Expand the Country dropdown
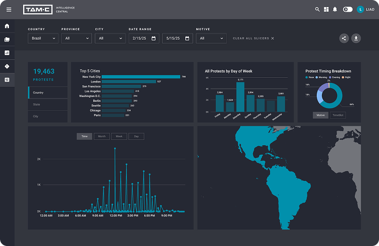This screenshot has width=379, height=246. [43, 38]
